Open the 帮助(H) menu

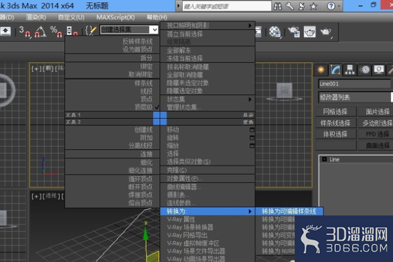pos(157,17)
